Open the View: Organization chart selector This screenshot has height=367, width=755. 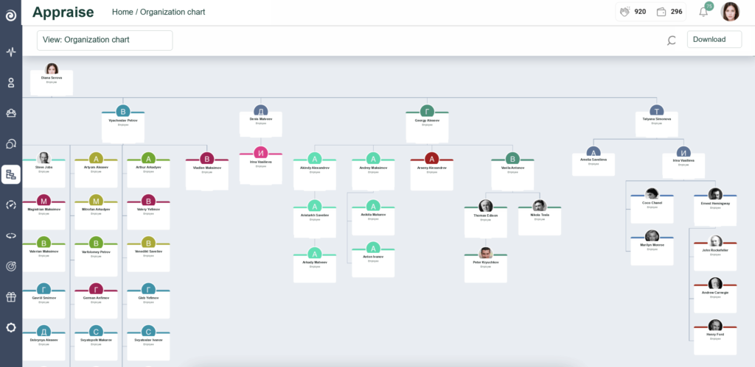pyautogui.click(x=105, y=40)
